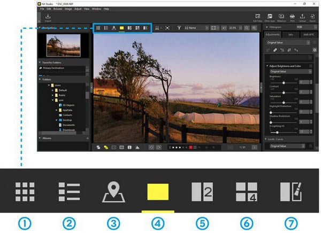This screenshot has height=233, width=321.
Task: Click the Print icon in the toolbar
Action: (x=293, y=17)
